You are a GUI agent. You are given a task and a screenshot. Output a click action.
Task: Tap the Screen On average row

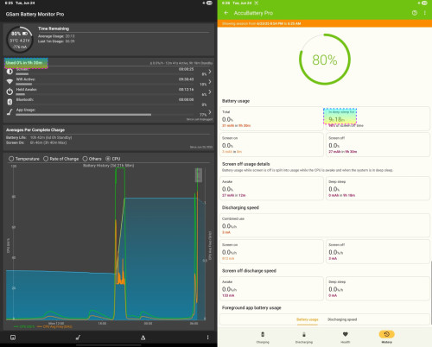(36, 142)
